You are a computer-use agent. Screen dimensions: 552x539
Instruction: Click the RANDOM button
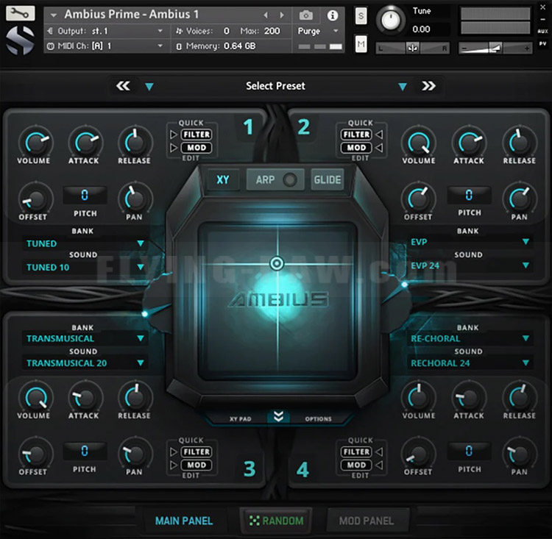[x=276, y=521]
